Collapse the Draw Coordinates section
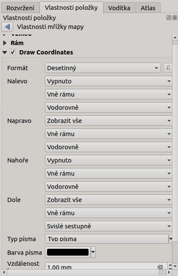The image size is (178, 276). click(5, 52)
